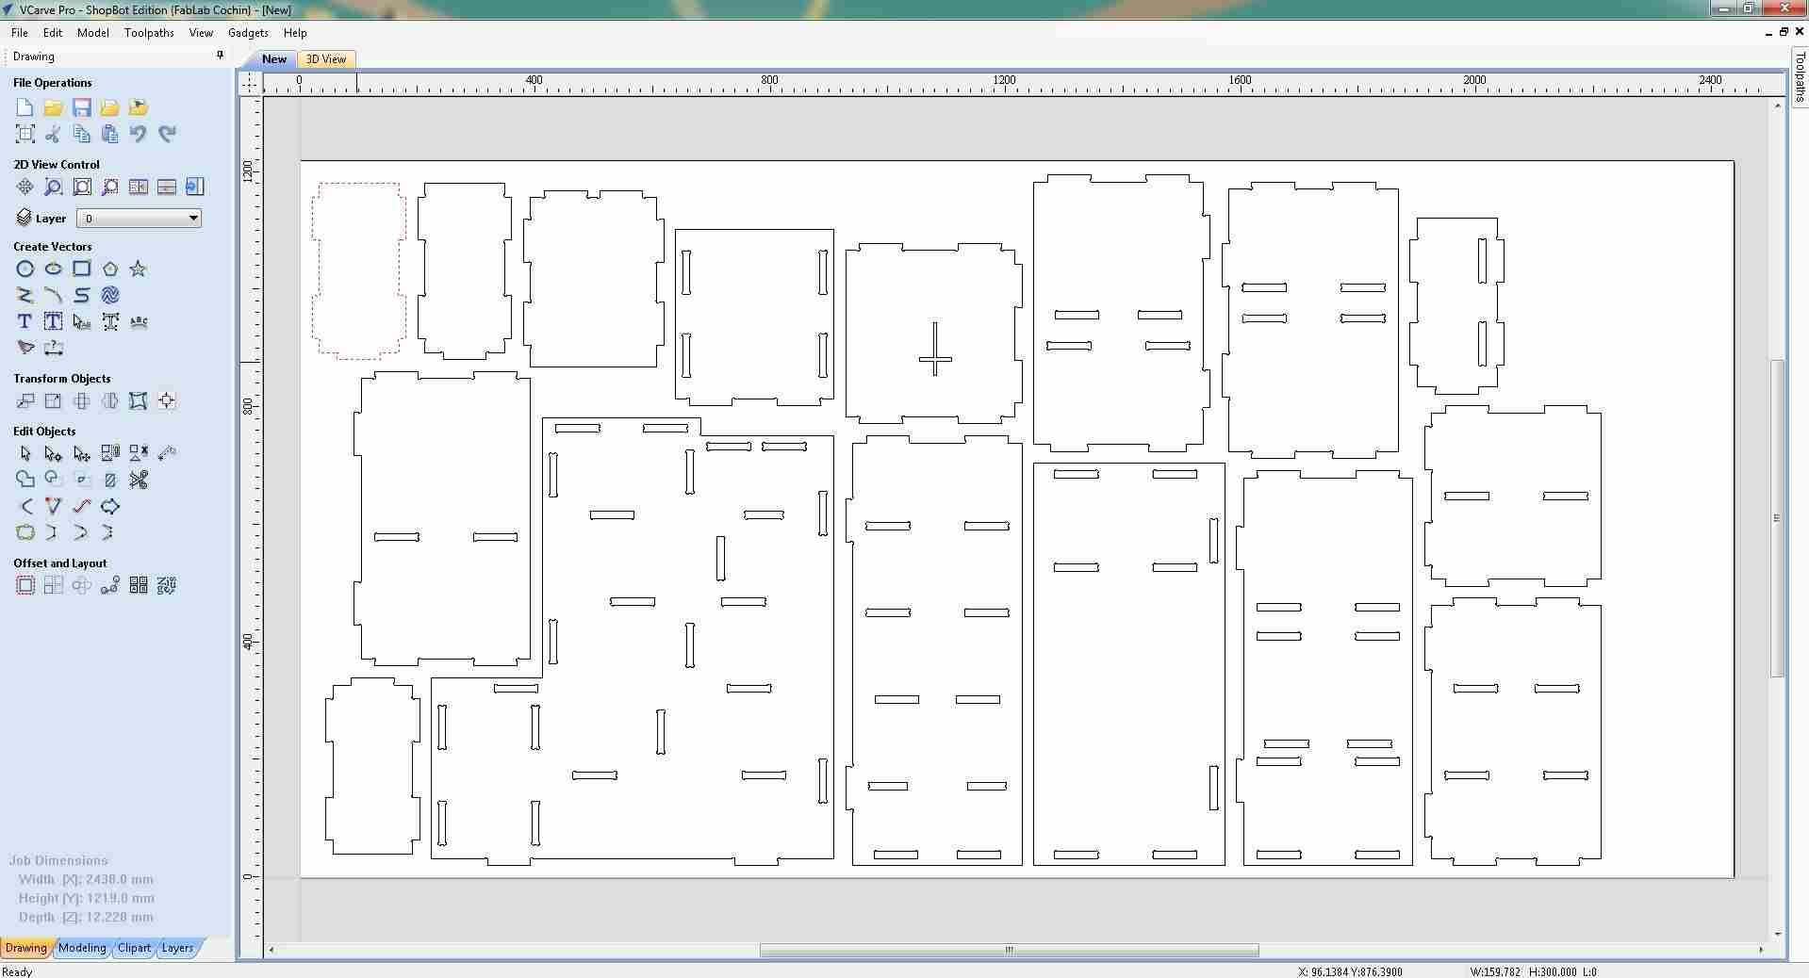This screenshot has height=978, width=1809.
Task: Use the Measure Between Points tool
Action: pyautogui.click(x=54, y=349)
